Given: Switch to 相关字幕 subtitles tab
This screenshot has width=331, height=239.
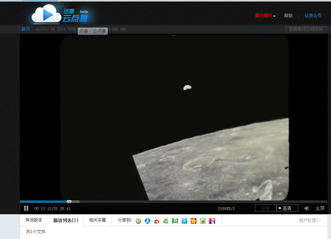Looking at the screenshot, I should pos(97,220).
